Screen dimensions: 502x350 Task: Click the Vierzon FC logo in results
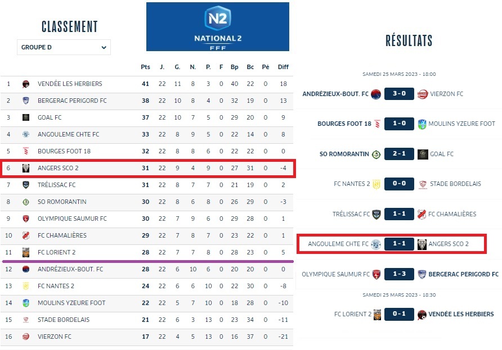point(423,94)
